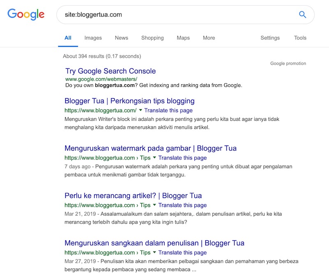Image resolution: width=329 pixels, height=279 pixels.
Task: Click the '7 days ago' watermark snippet text
Action: [x=77, y=166]
